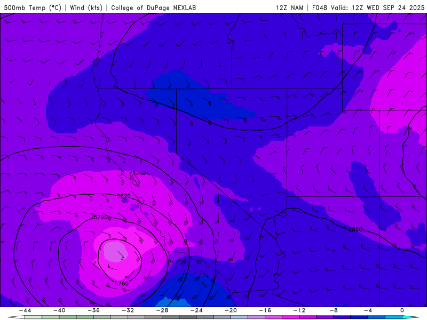Image resolution: width=427 pixels, height=320 pixels.
Task: Click the -12 colorbar tick label
Action: pos(299,310)
